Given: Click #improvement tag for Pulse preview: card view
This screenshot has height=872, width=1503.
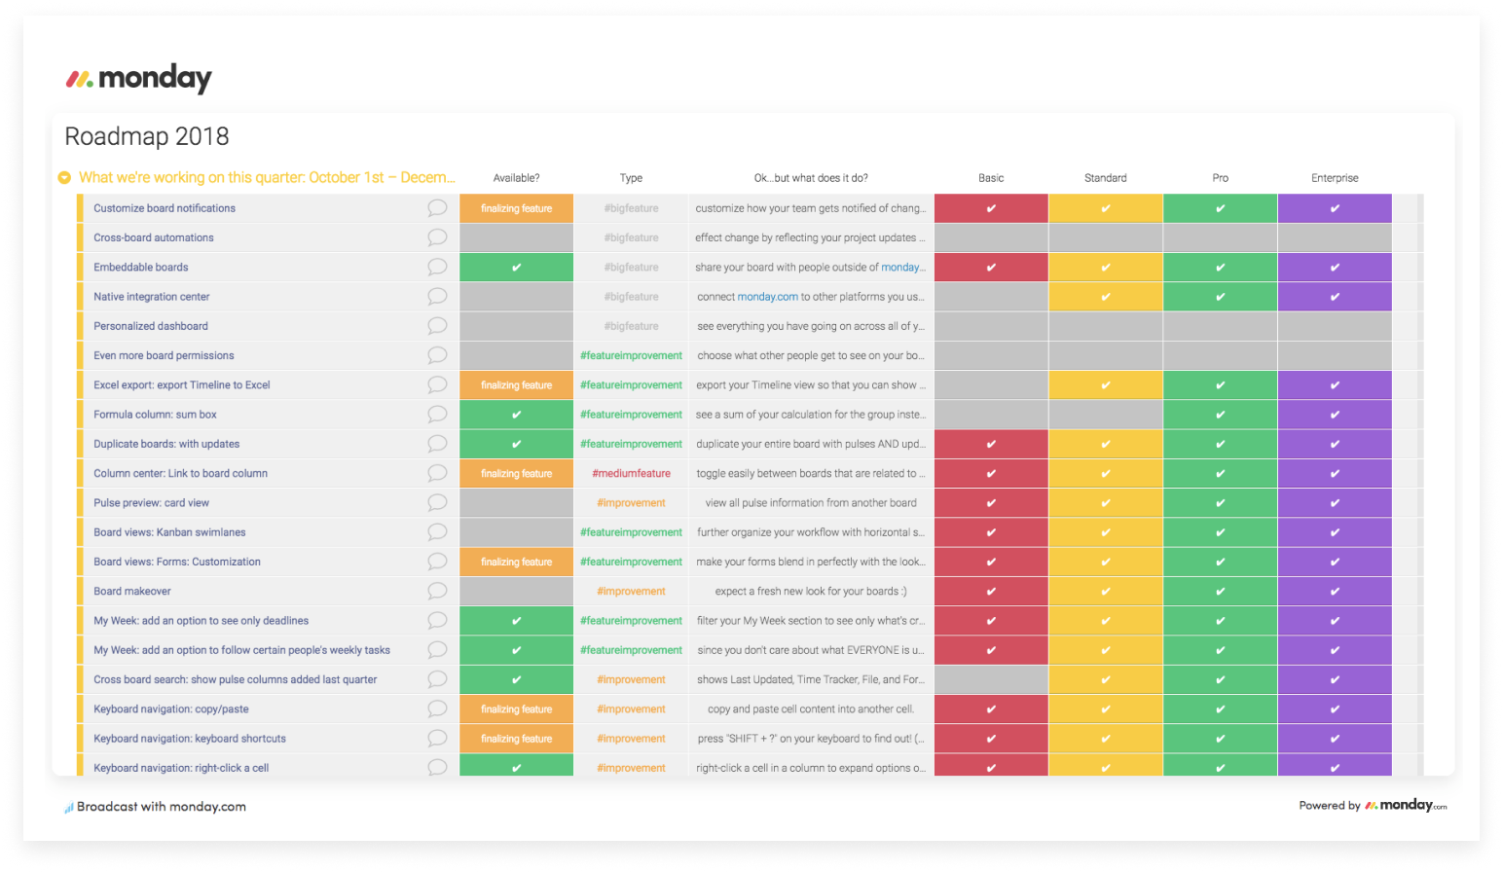Looking at the screenshot, I should (x=631, y=503).
